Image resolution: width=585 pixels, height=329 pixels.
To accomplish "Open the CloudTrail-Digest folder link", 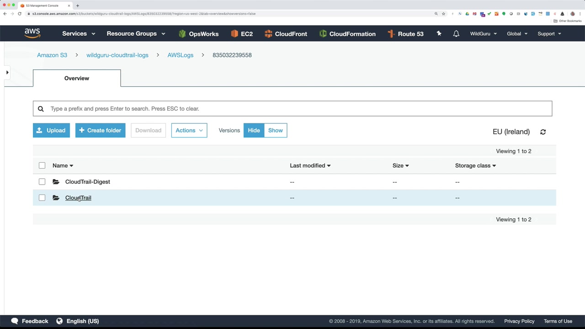I will (88, 182).
